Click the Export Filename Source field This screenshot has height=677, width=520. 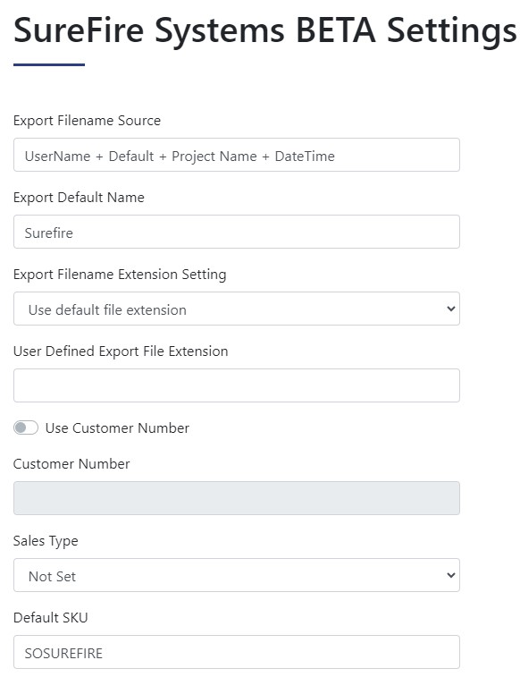236,155
